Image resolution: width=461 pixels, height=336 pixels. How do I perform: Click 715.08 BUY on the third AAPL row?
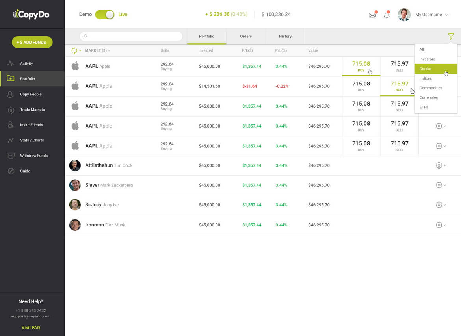pyautogui.click(x=361, y=106)
